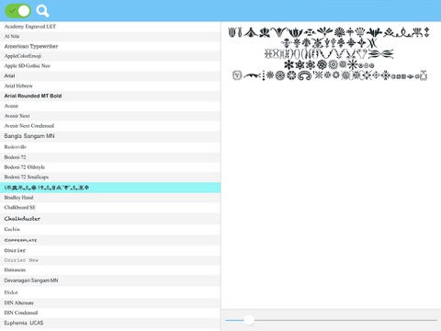441x331 pixels.
Task: Select AppleColorEmoji font
Action: coord(110,56)
